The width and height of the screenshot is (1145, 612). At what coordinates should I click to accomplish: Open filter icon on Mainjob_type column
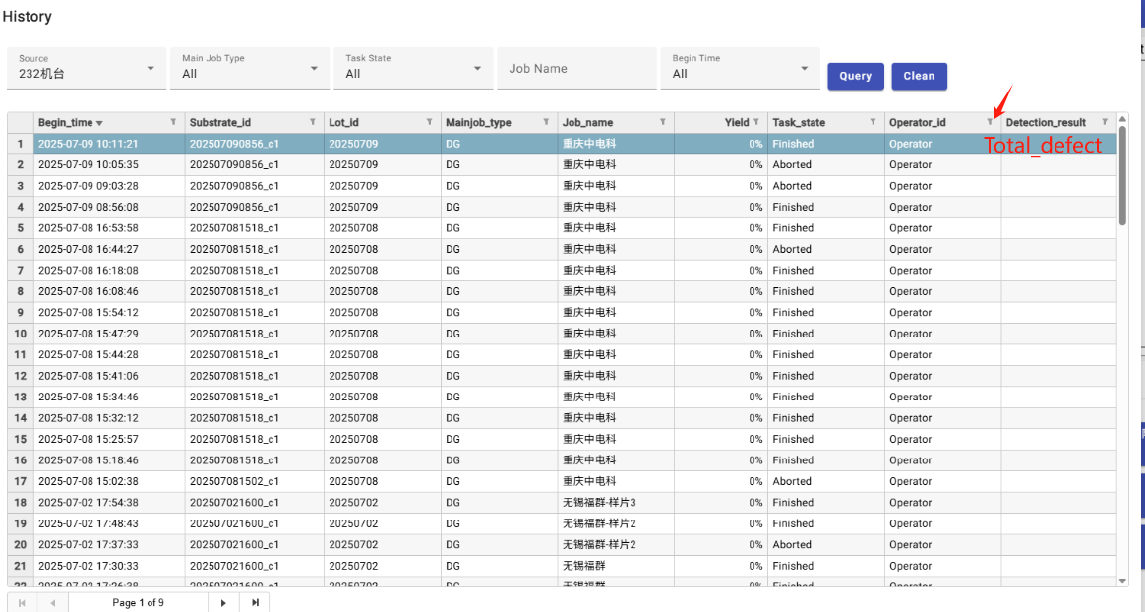click(x=546, y=122)
